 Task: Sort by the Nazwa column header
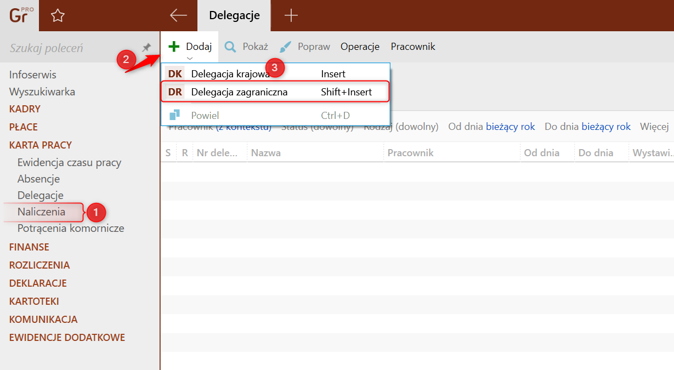click(266, 153)
